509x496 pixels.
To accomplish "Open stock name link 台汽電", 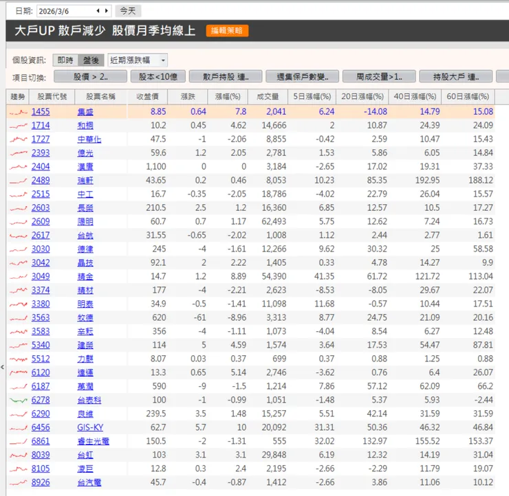I will [89, 483].
